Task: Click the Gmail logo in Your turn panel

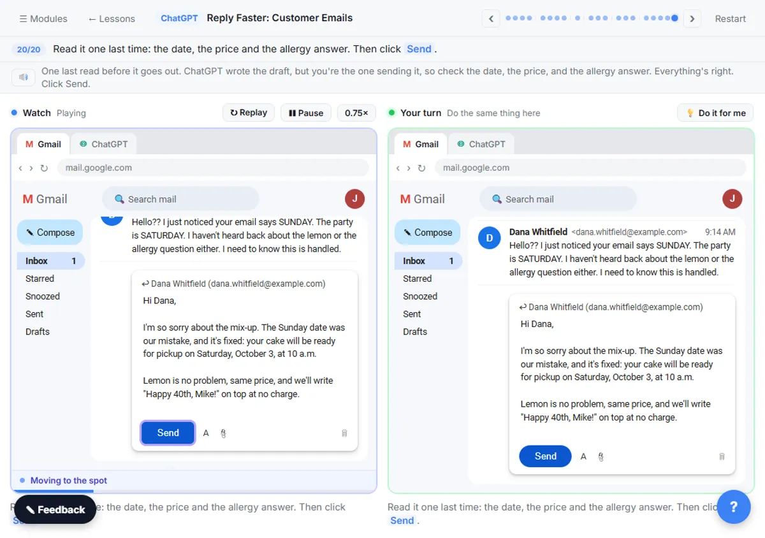Action: point(422,199)
